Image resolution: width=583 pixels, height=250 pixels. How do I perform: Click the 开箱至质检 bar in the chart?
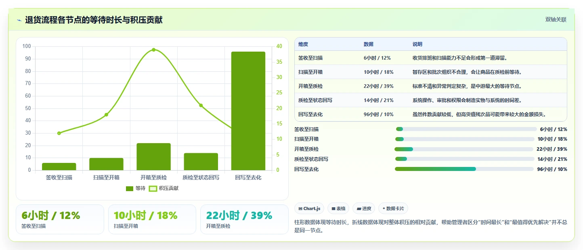[x=153, y=156]
